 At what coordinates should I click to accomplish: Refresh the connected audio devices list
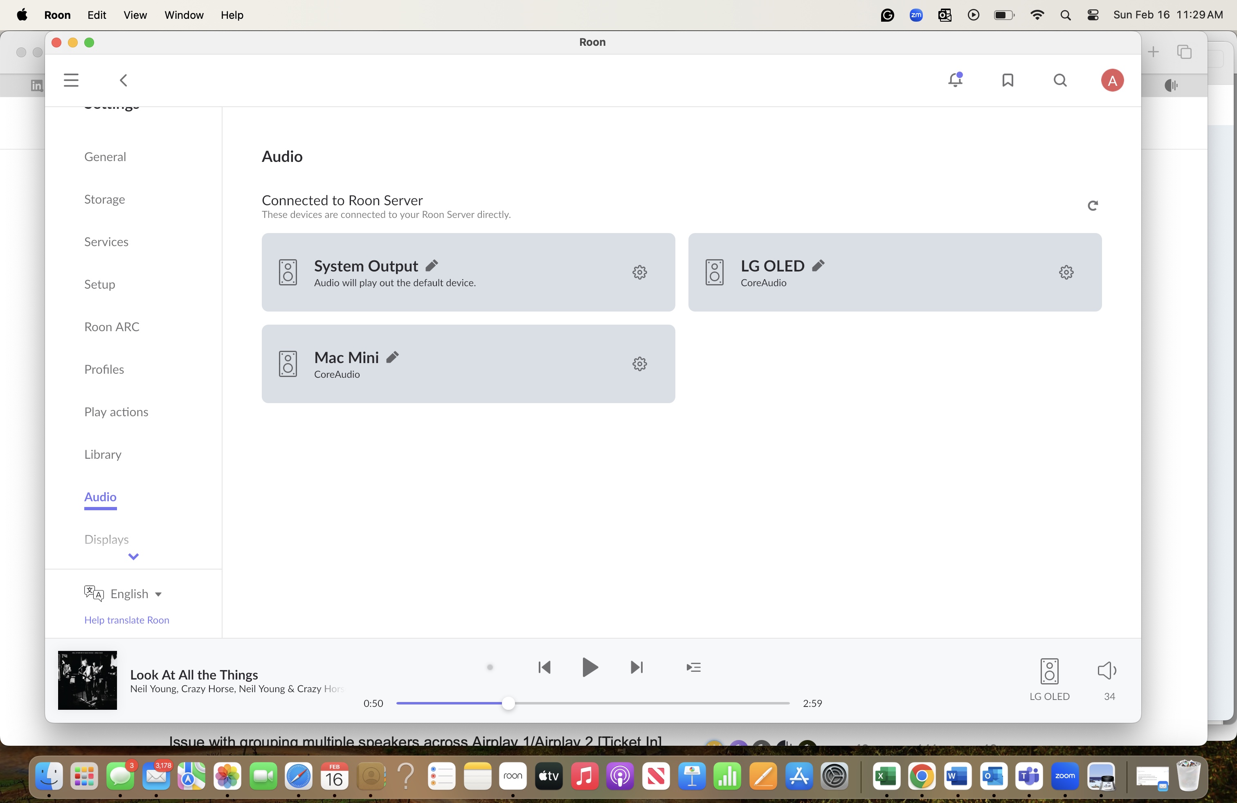coord(1093,206)
